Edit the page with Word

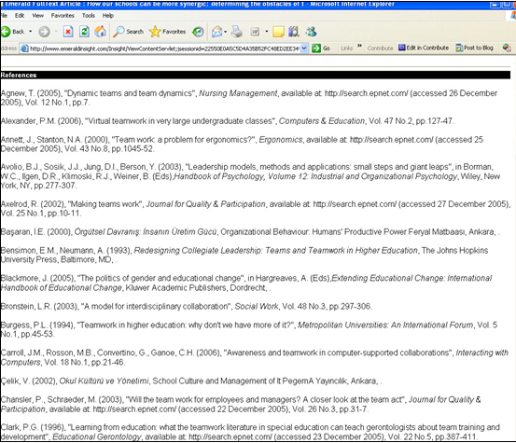coord(255,32)
